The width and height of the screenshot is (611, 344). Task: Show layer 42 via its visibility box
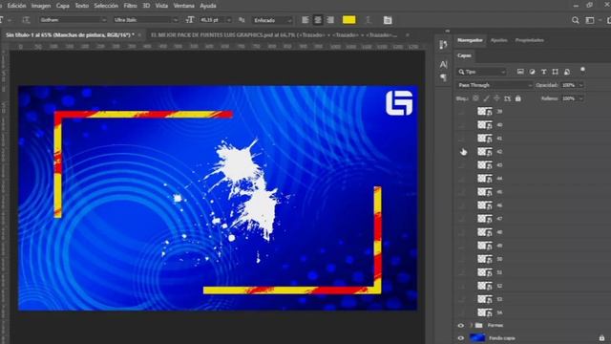click(x=461, y=152)
